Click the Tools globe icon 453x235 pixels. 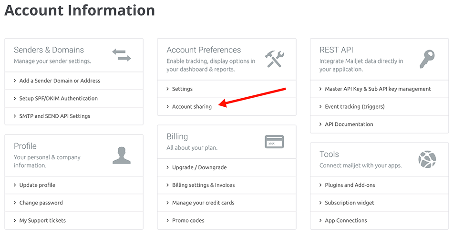pos(427,159)
